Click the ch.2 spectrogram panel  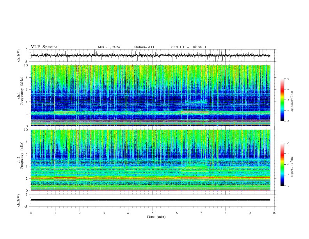pos(150,160)
